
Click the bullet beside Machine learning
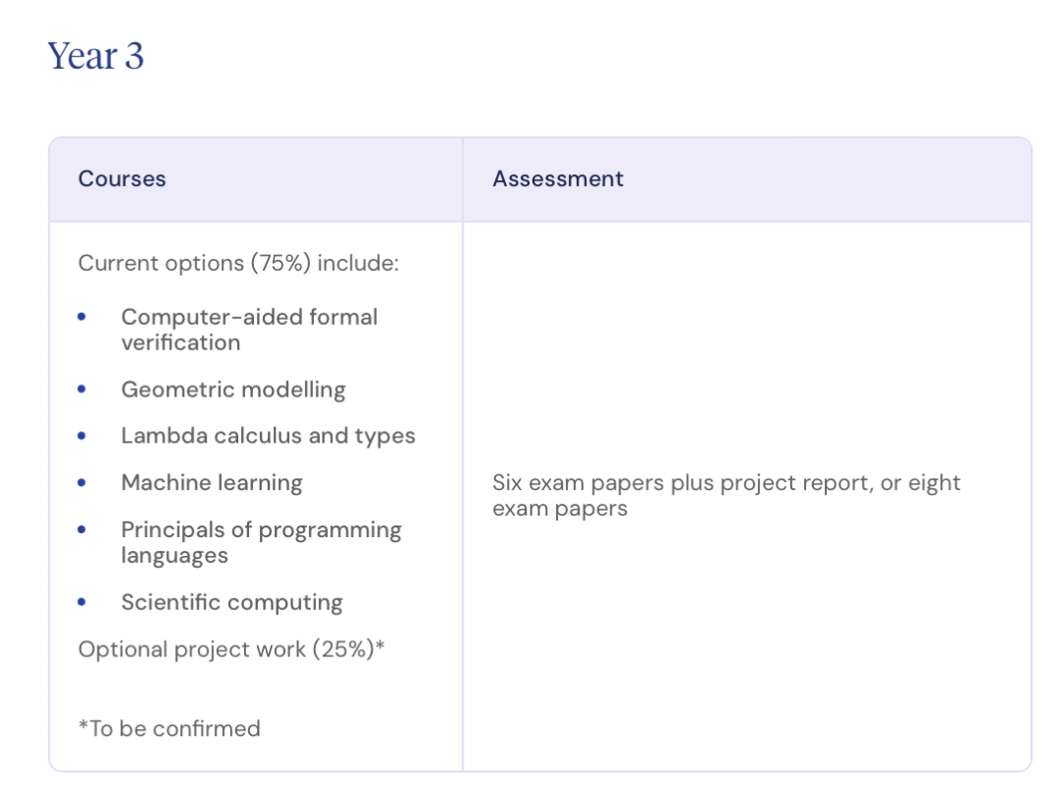[82, 483]
